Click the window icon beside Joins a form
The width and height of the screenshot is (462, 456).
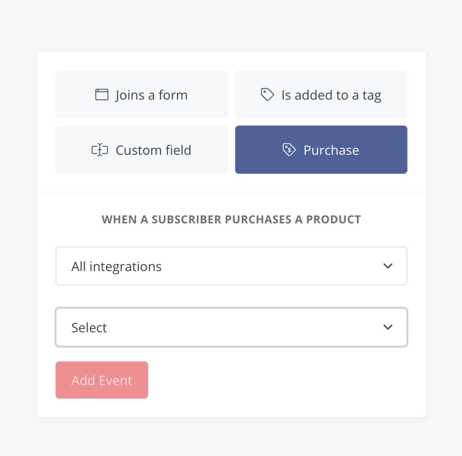(102, 95)
